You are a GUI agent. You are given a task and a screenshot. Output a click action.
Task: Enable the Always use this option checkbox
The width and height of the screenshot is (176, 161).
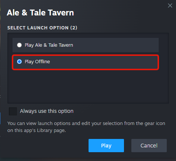click(x=13, y=111)
